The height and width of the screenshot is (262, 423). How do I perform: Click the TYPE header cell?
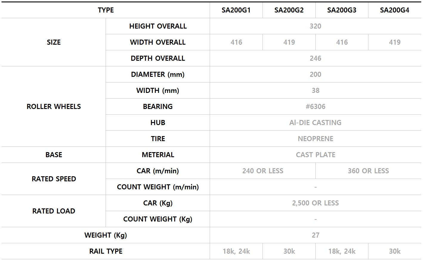(x=106, y=10)
